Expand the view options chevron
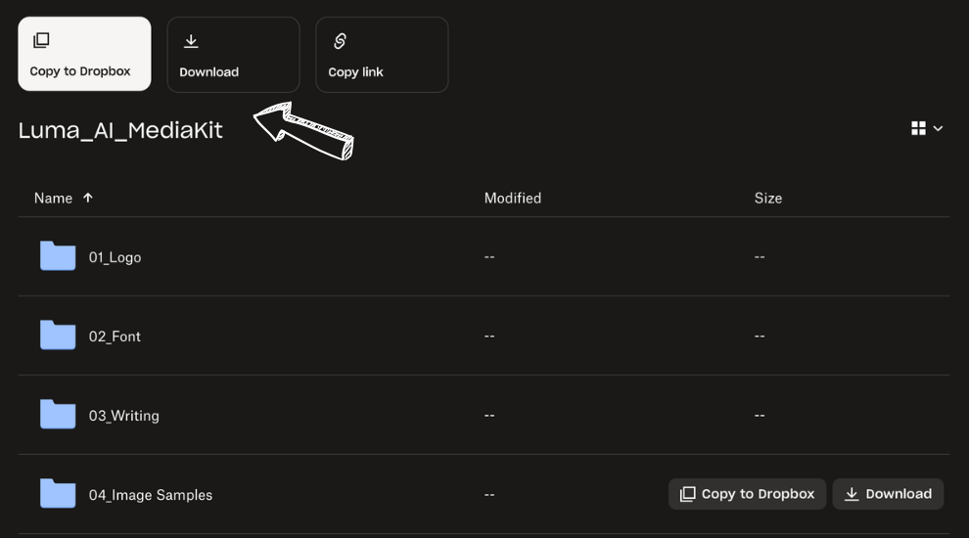This screenshot has height=538, width=969. tap(938, 128)
